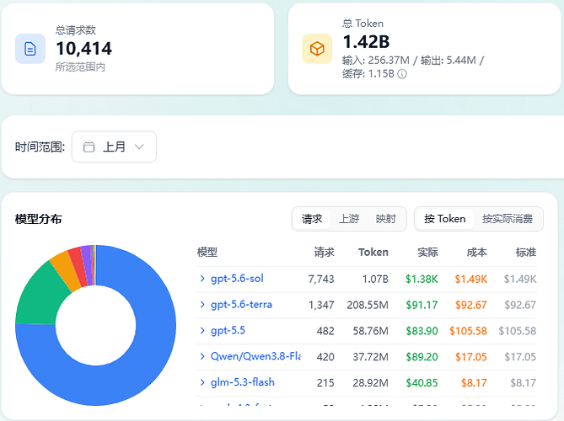This screenshot has height=421, width=564.
Task: Click the 10,414 total requests value
Action: pos(83,49)
